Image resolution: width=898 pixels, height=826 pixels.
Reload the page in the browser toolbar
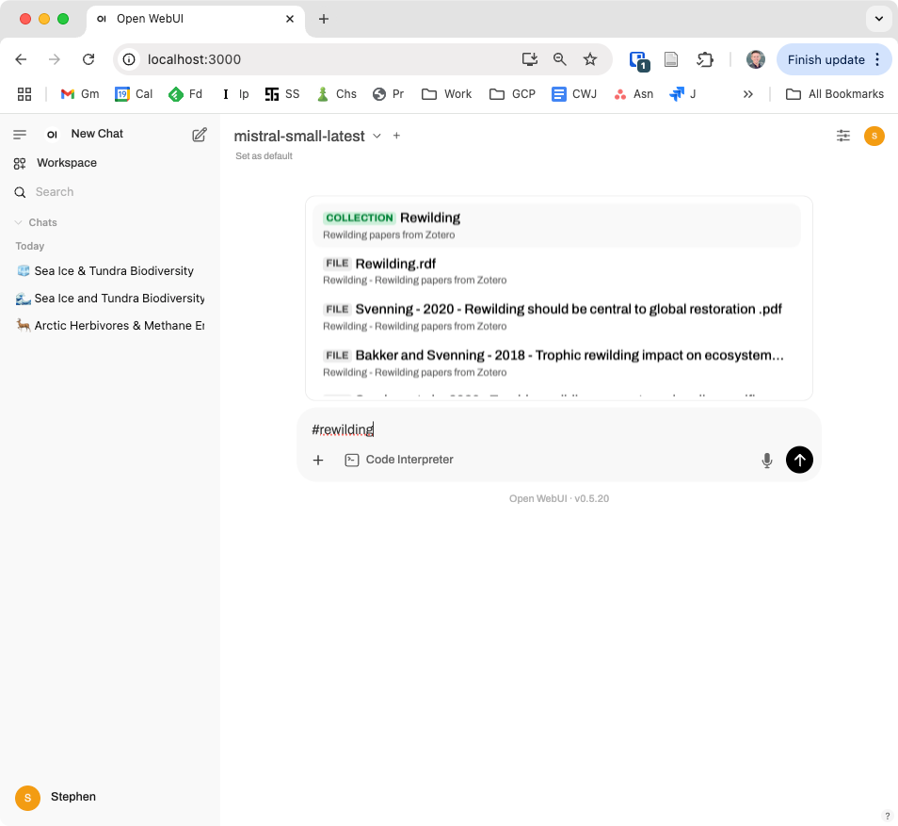pyautogui.click(x=88, y=58)
